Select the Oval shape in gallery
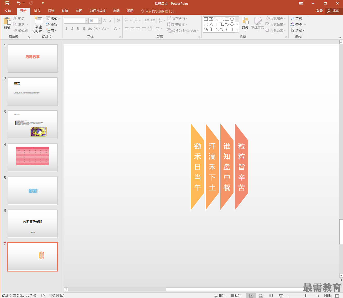This screenshot has width=343, height=298. pos(232,19)
